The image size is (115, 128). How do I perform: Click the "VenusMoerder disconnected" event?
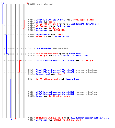click(52, 48)
